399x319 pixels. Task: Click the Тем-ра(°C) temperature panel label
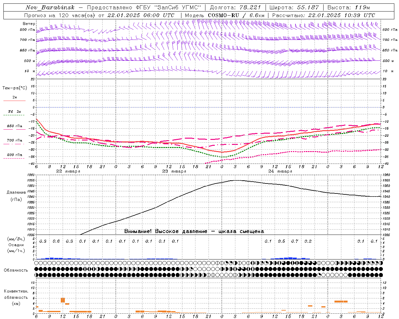15,88
